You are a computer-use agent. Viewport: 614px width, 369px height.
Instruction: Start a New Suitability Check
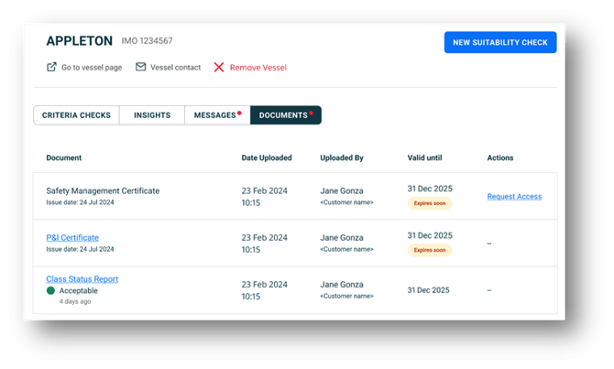click(499, 42)
